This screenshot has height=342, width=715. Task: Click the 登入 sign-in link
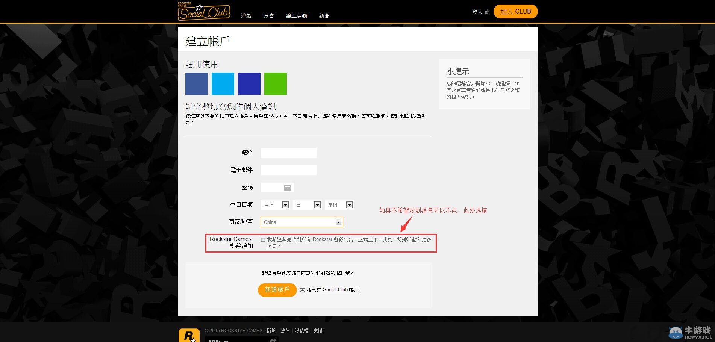click(x=477, y=12)
